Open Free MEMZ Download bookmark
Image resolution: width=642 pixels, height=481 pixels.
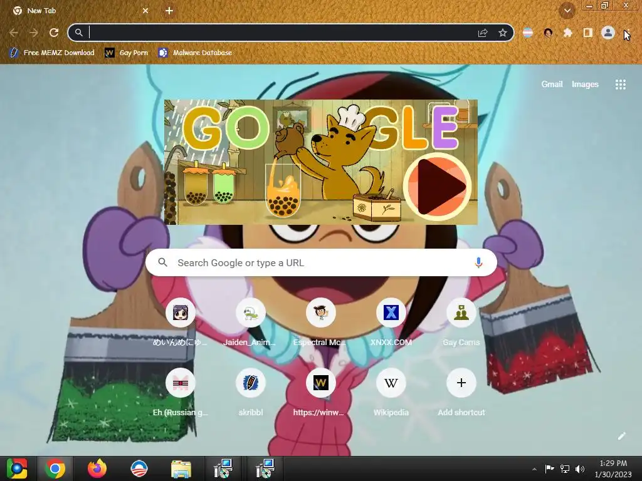pyautogui.click(x=52, y=53)
